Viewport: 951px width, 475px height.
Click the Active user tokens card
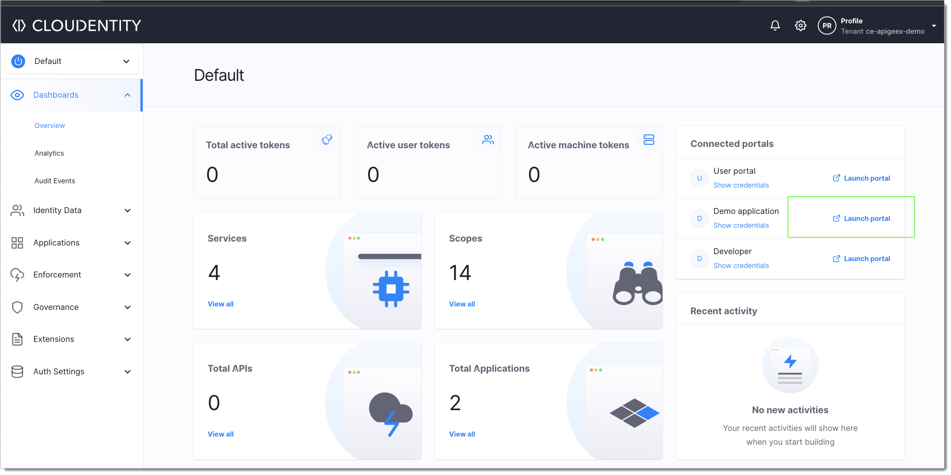click(x=428, y=163)
